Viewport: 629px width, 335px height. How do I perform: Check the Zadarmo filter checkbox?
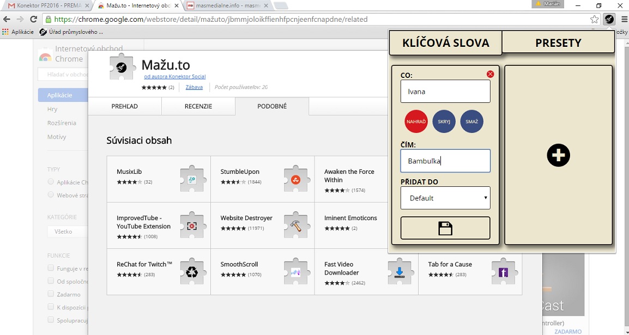click(51, 294)
